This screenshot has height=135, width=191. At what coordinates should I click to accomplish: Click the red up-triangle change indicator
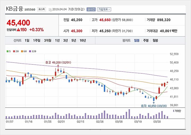(x=18, y=30)
